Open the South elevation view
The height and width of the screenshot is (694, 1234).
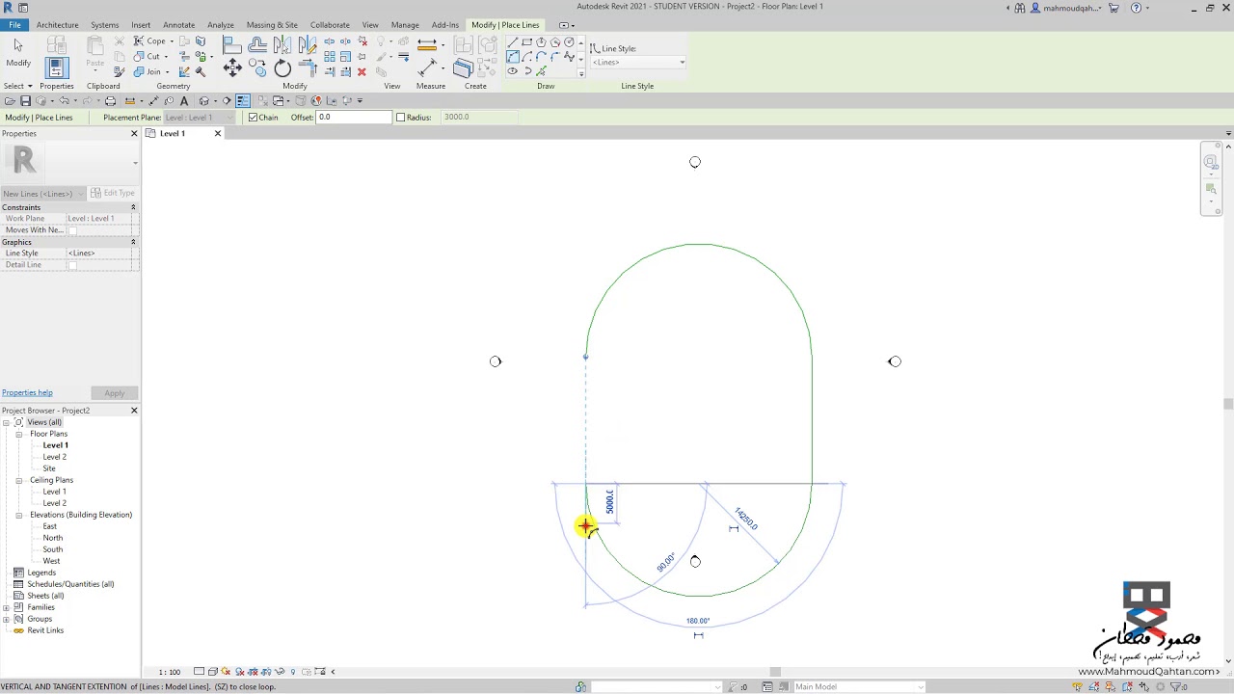click(x=52, y=549)
